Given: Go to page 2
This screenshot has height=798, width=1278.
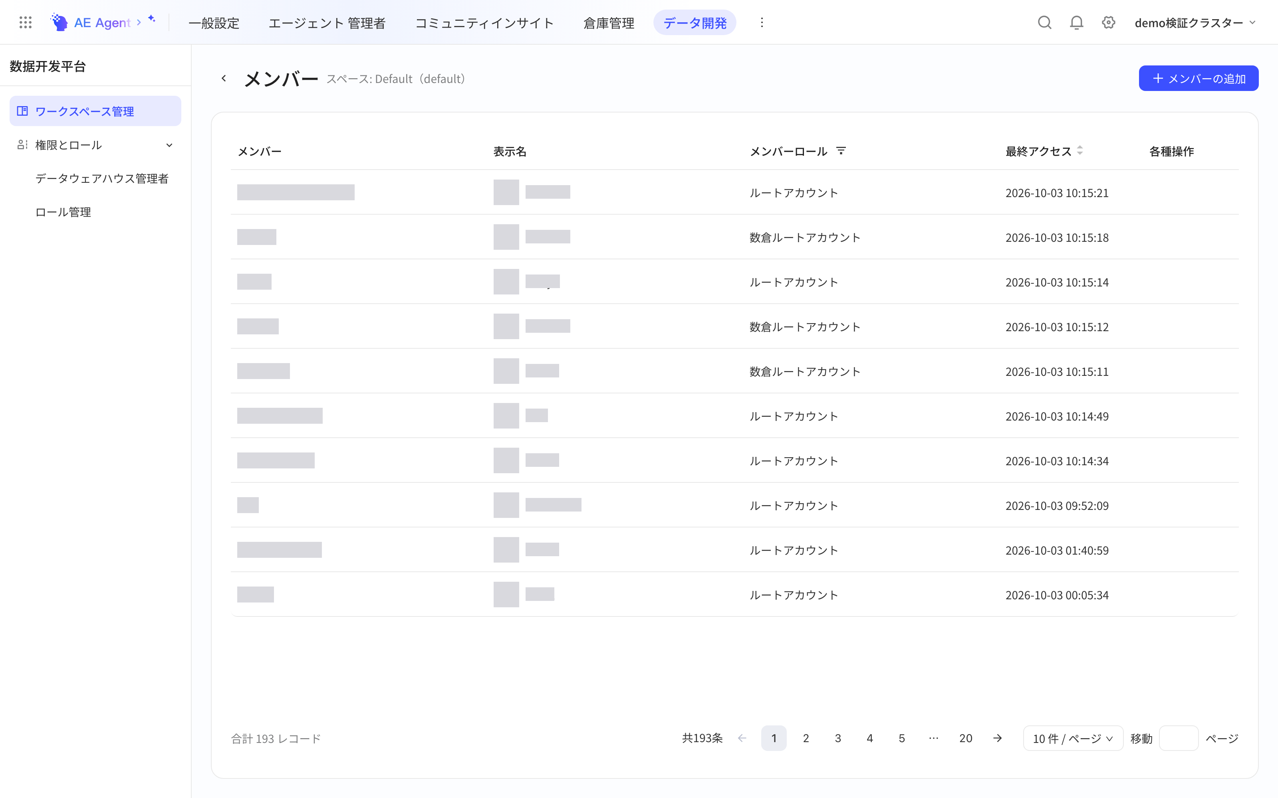Looking at the screenshot, I should [806, 738].
